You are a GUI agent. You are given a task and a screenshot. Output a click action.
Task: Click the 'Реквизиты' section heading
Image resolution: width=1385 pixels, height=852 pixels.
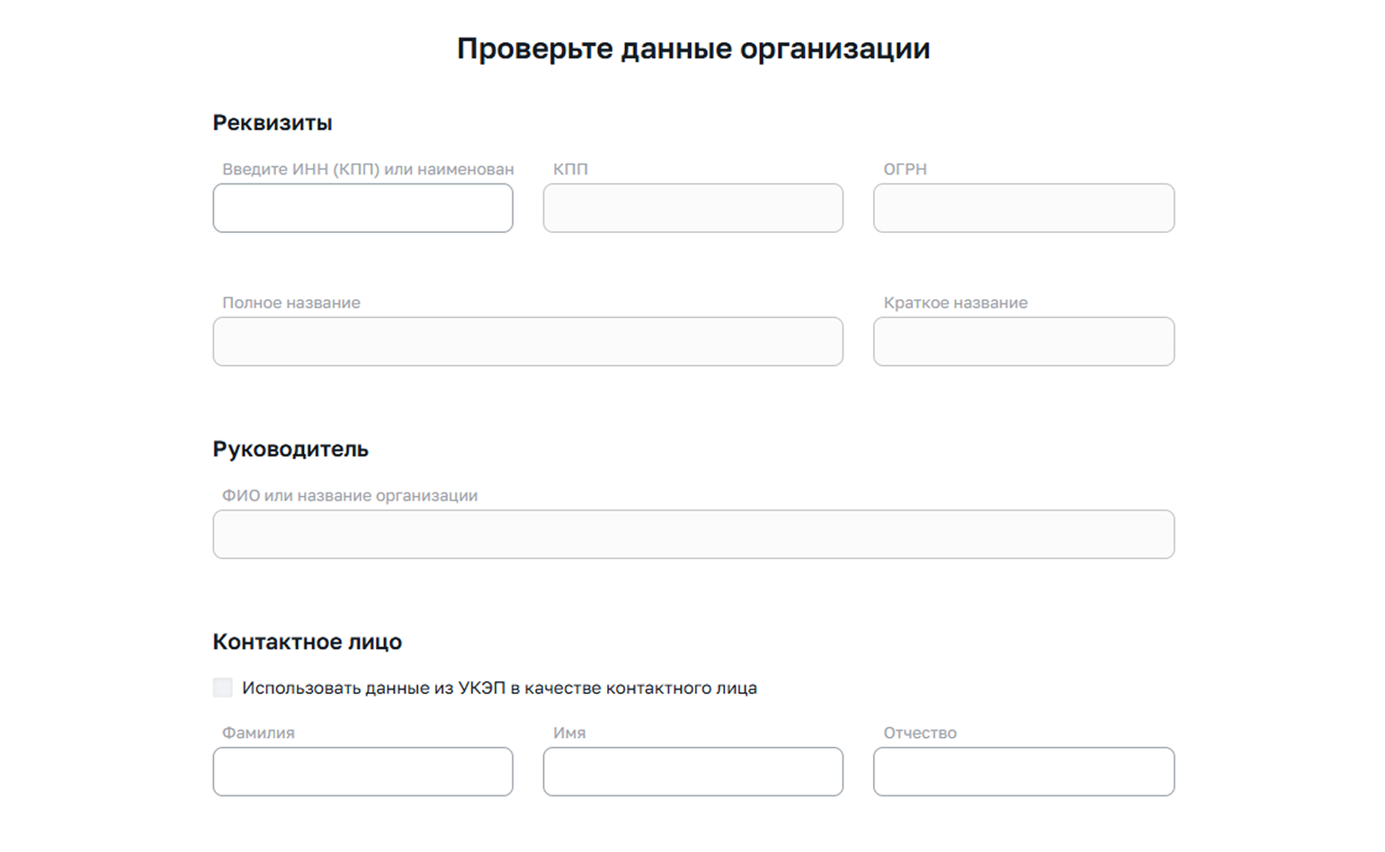273,123
